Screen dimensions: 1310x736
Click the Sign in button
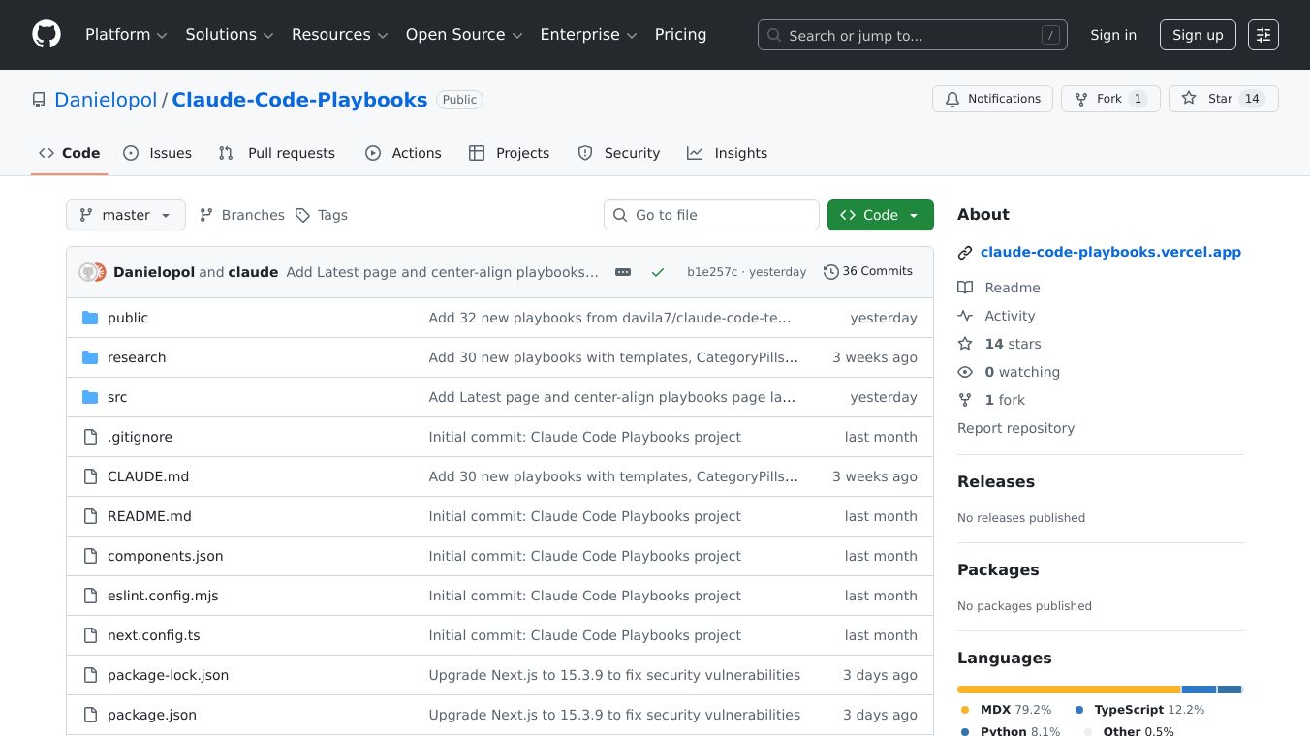pos(1112,34)
